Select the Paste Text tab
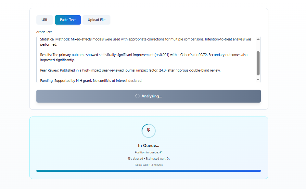This screenshot has height=189, width=306. (x=68, y=20)
